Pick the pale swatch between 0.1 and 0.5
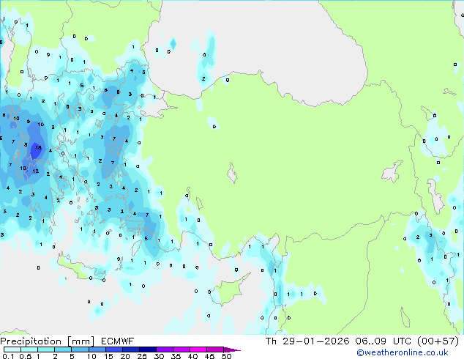Image resolution: width=464 pixels, height=359 pixels. [12, 349]
